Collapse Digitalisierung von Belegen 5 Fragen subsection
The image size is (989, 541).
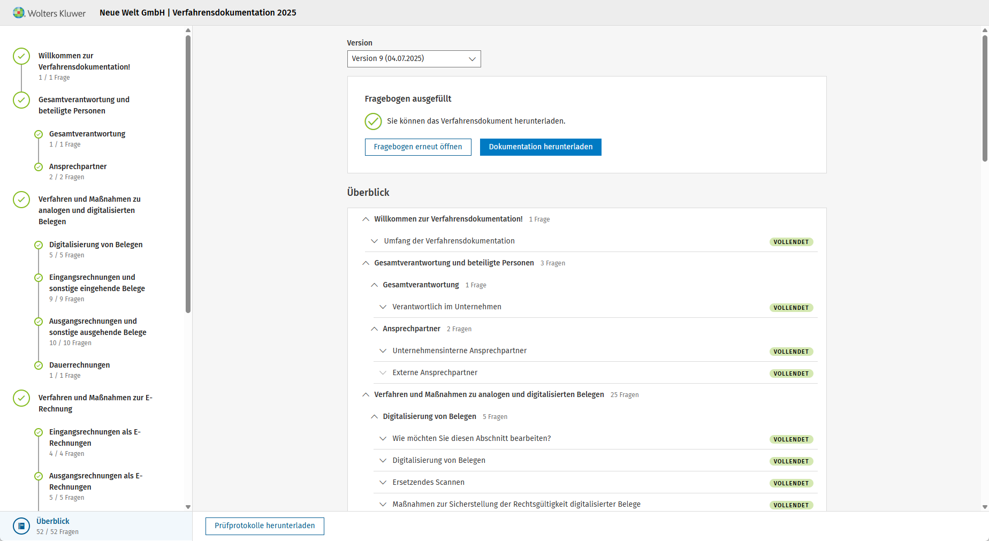(374, 417)
